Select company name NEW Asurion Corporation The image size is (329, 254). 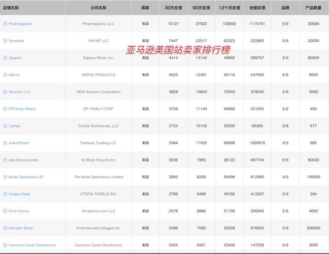click(x=98, y=92)
